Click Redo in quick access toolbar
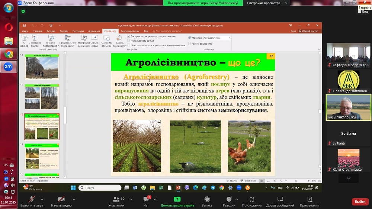The width and height of the screenshot is (372, 209). click(42, 25)
